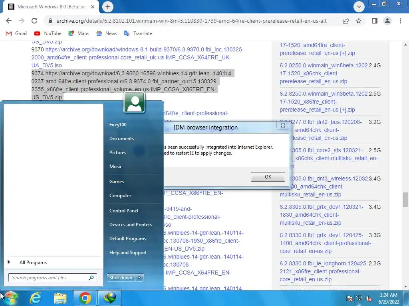Image resolution: width=409 pixels, height=306 pixels.
Task: Click the taskbar clock showing 1:24 AM
Action: tap(388, 298)
